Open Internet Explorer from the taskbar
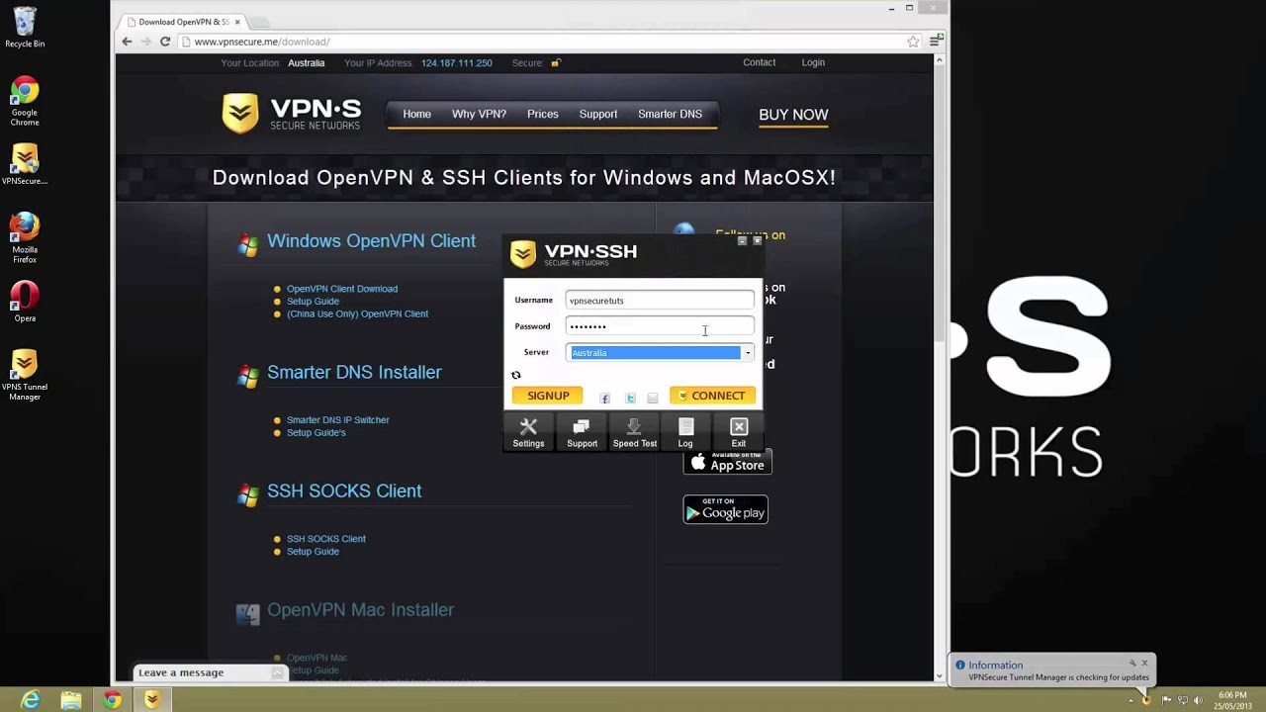 click(x=31, y=700)
